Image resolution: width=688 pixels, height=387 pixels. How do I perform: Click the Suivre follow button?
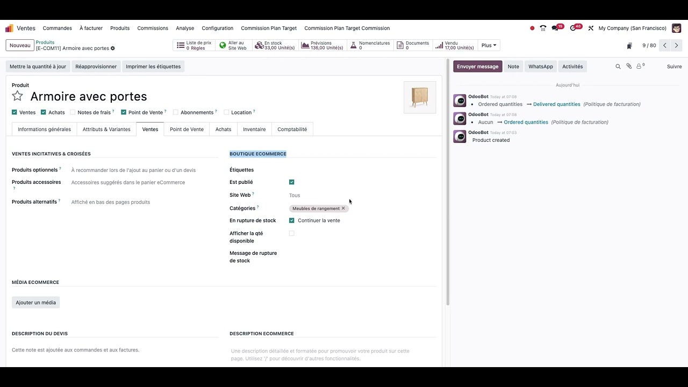click(x=674, y=67)
